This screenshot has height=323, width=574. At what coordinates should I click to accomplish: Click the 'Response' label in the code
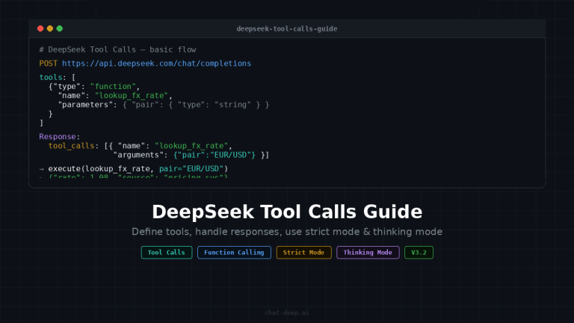click(58, 137)
